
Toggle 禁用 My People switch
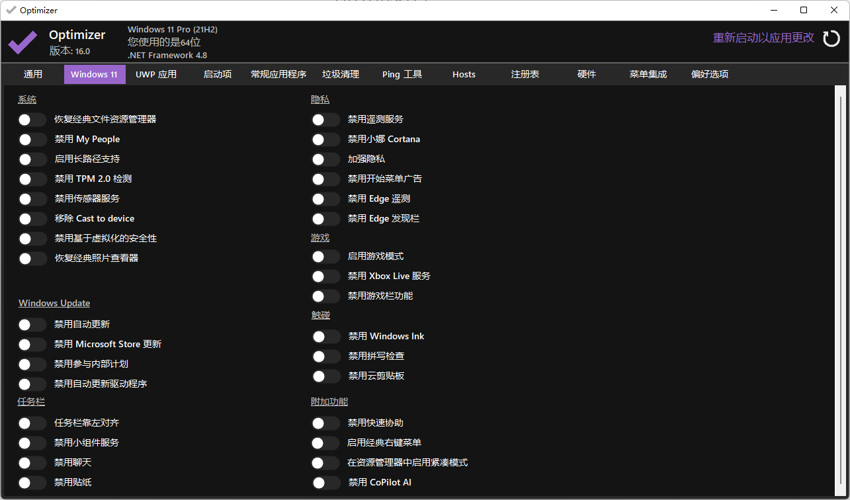[32, 140]
